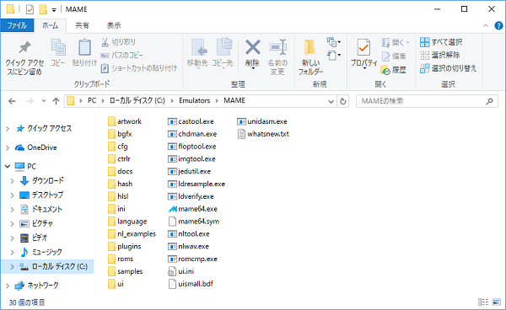506x310 pixels.
Task: Click the Refresh button by the address bar
Action: (342, 101)
